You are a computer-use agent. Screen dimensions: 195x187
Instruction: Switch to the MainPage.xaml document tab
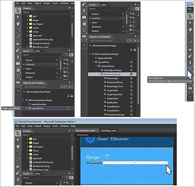pyautogui.click(x=109, y=131)
